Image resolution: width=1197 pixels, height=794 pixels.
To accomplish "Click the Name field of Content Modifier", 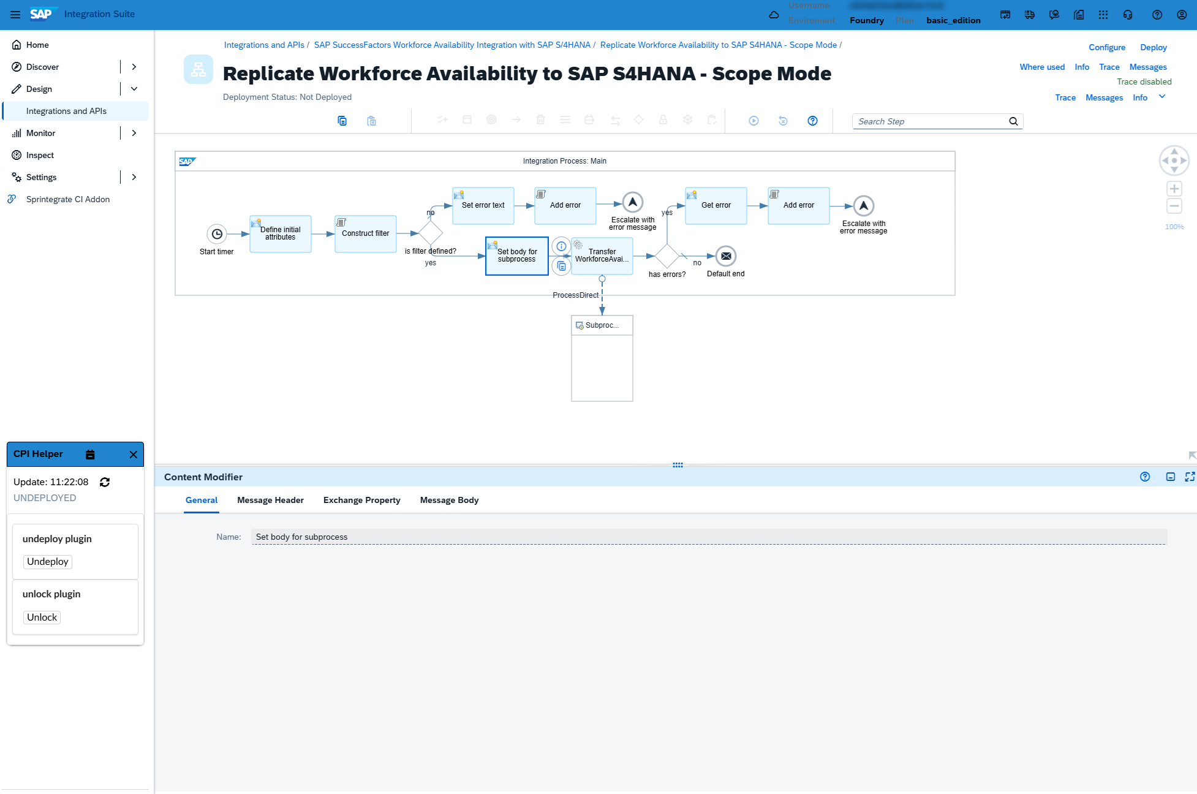I will tap(709, 537).
